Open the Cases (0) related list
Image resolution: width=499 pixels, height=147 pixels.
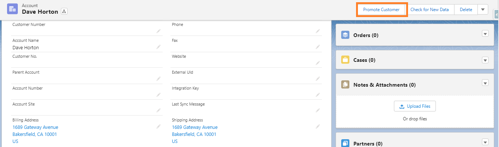[x=365, y=60]
